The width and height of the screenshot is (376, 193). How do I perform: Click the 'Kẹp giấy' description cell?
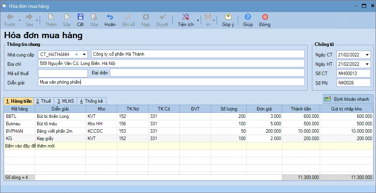[x=61, y=139]
